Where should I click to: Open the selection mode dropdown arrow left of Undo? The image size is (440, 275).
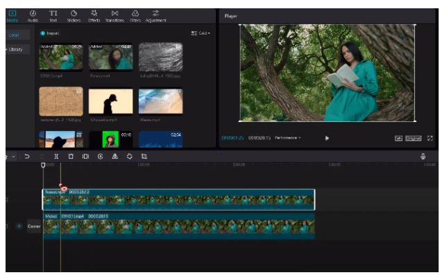pos(13,157)
